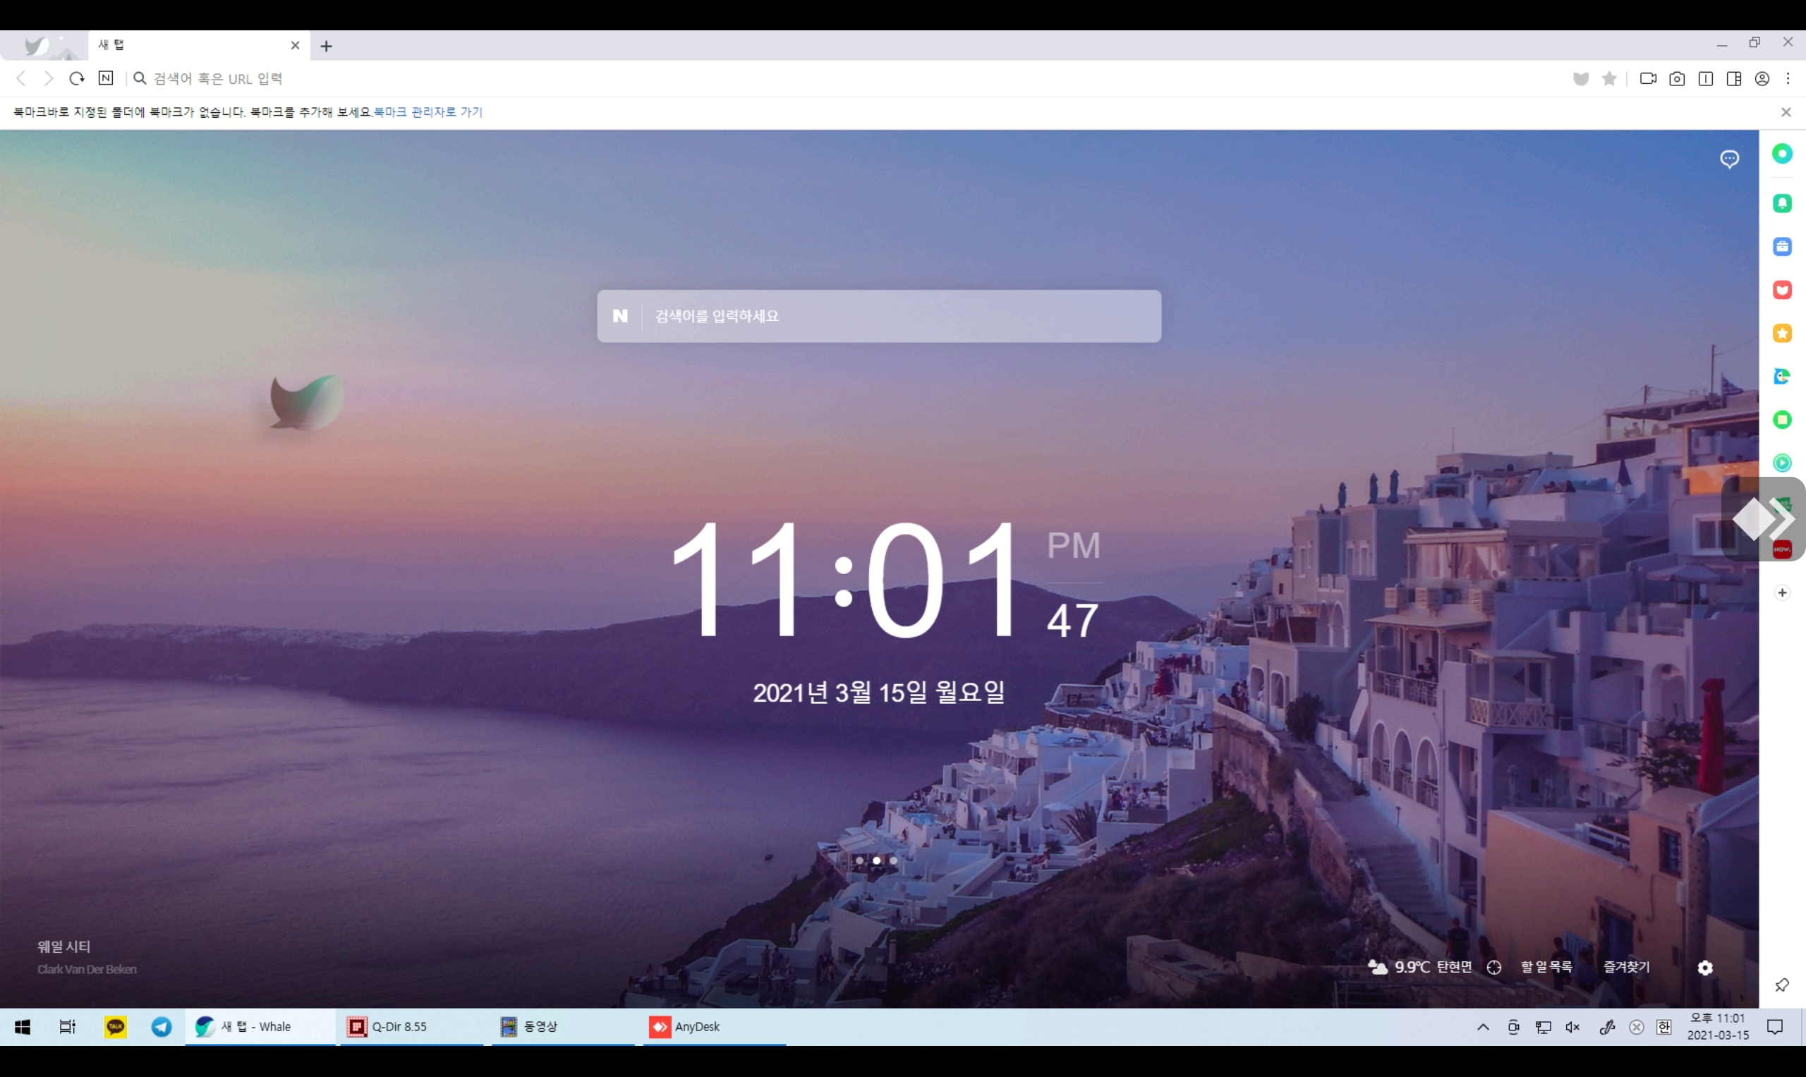Open the Papago translator sidebar icon

click(1782, 376)
